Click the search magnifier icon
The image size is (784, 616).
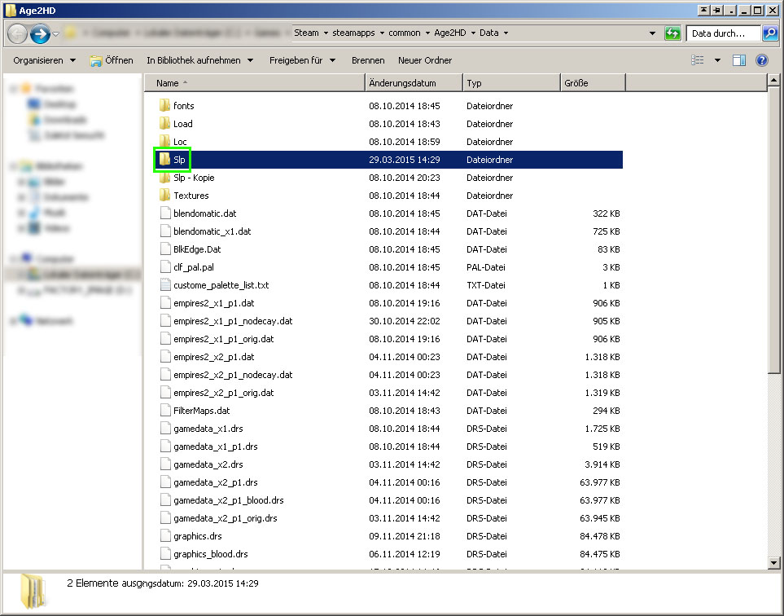tap(770, 33)
